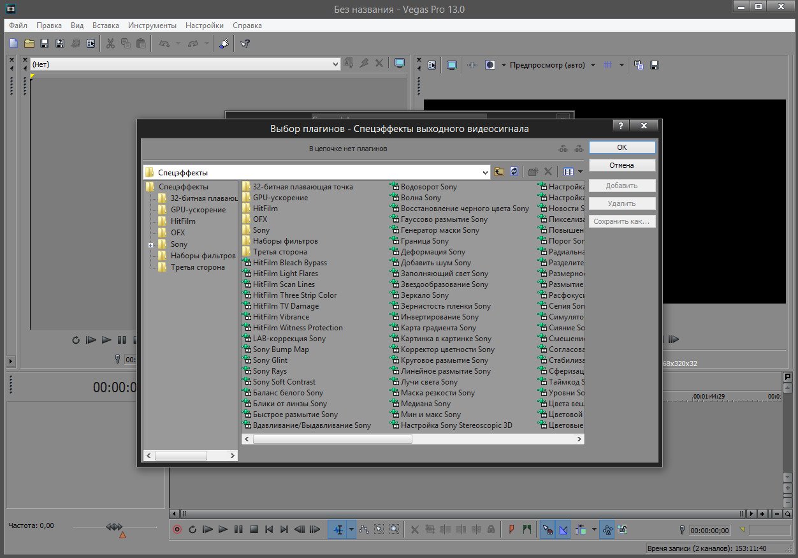
Task: Click the Удалить button
Action: click(x=622, y=203)
